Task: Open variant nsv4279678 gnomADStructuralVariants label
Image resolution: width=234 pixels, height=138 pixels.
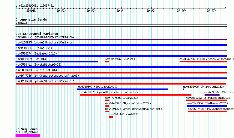Action: point(109,92)
